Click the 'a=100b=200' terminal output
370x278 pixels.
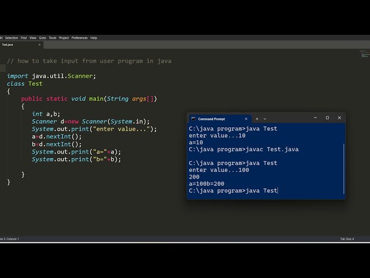click(x=206, y=184)
